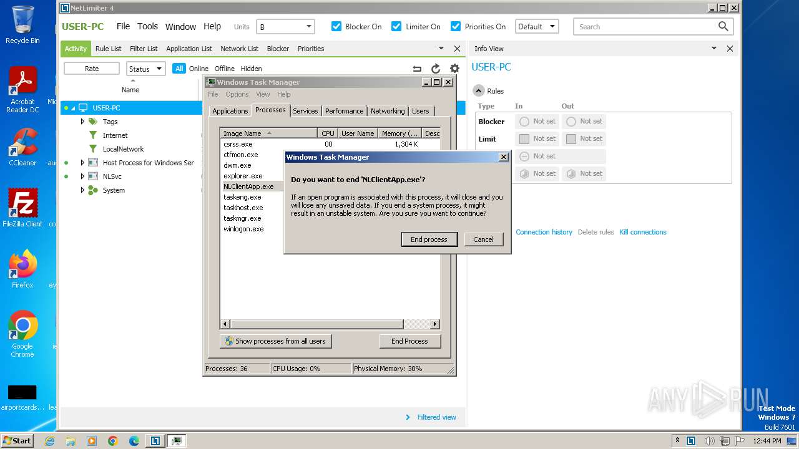Open Acrobat Reader DC desktop icon

(x=22, y=90)
